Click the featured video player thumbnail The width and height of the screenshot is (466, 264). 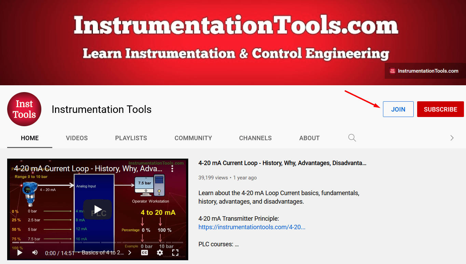pyautogui.click(x=98, y=209)
